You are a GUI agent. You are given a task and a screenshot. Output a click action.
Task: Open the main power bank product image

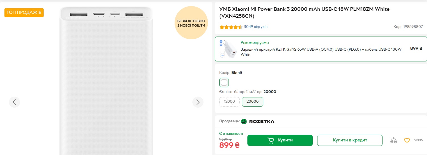(x=106, y=83)
